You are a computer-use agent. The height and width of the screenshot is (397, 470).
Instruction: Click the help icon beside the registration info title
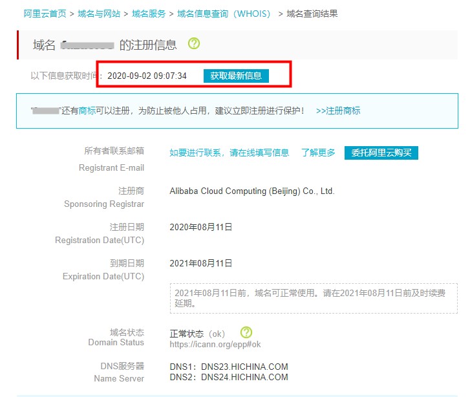(x=194, y=44)
